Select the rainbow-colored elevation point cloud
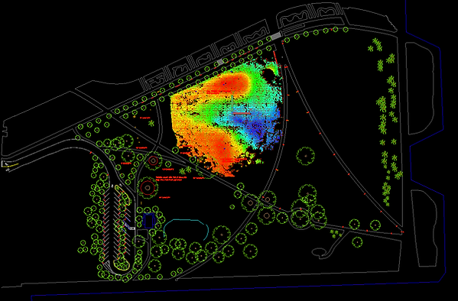Viewport: 458px width, 301px height. [226, 117]
